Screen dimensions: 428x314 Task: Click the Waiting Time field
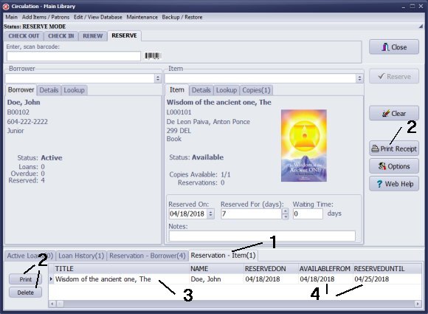click(x=308, y=214)
